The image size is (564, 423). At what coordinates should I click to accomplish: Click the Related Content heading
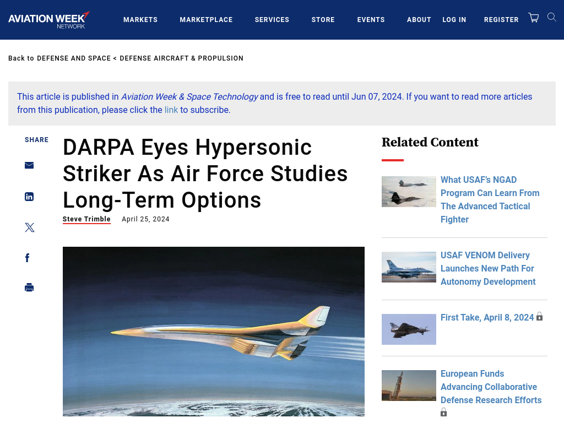[430, 142]
